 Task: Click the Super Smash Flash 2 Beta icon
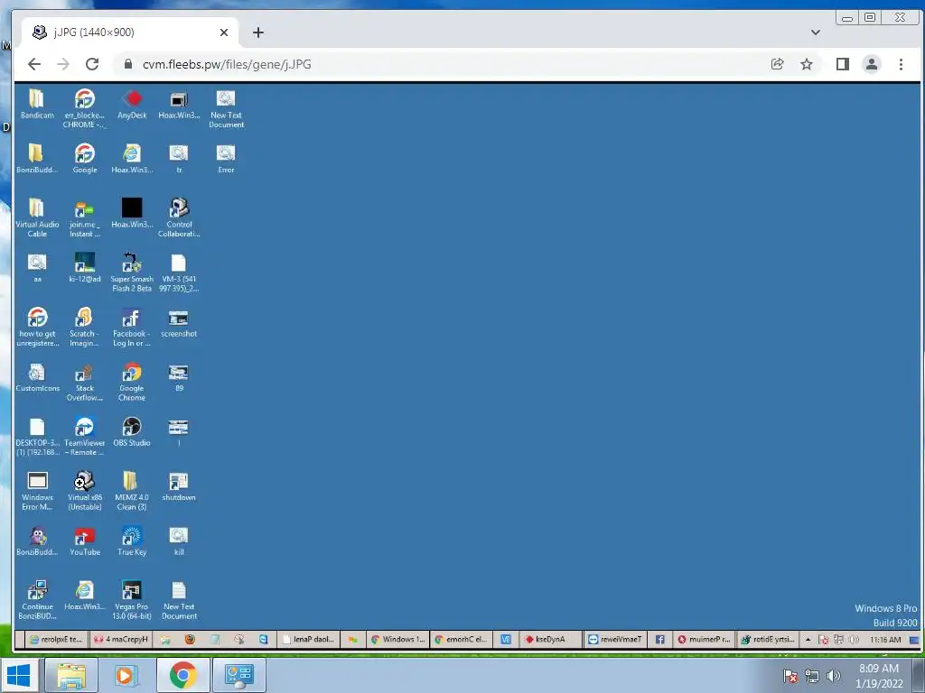[132, 273]
